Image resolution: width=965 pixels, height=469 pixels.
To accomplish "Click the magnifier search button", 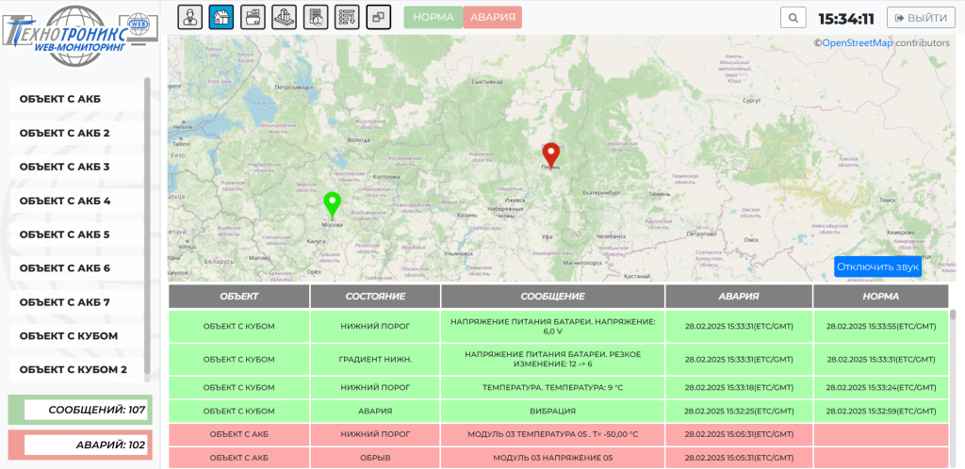I will (x=793, y=18).
